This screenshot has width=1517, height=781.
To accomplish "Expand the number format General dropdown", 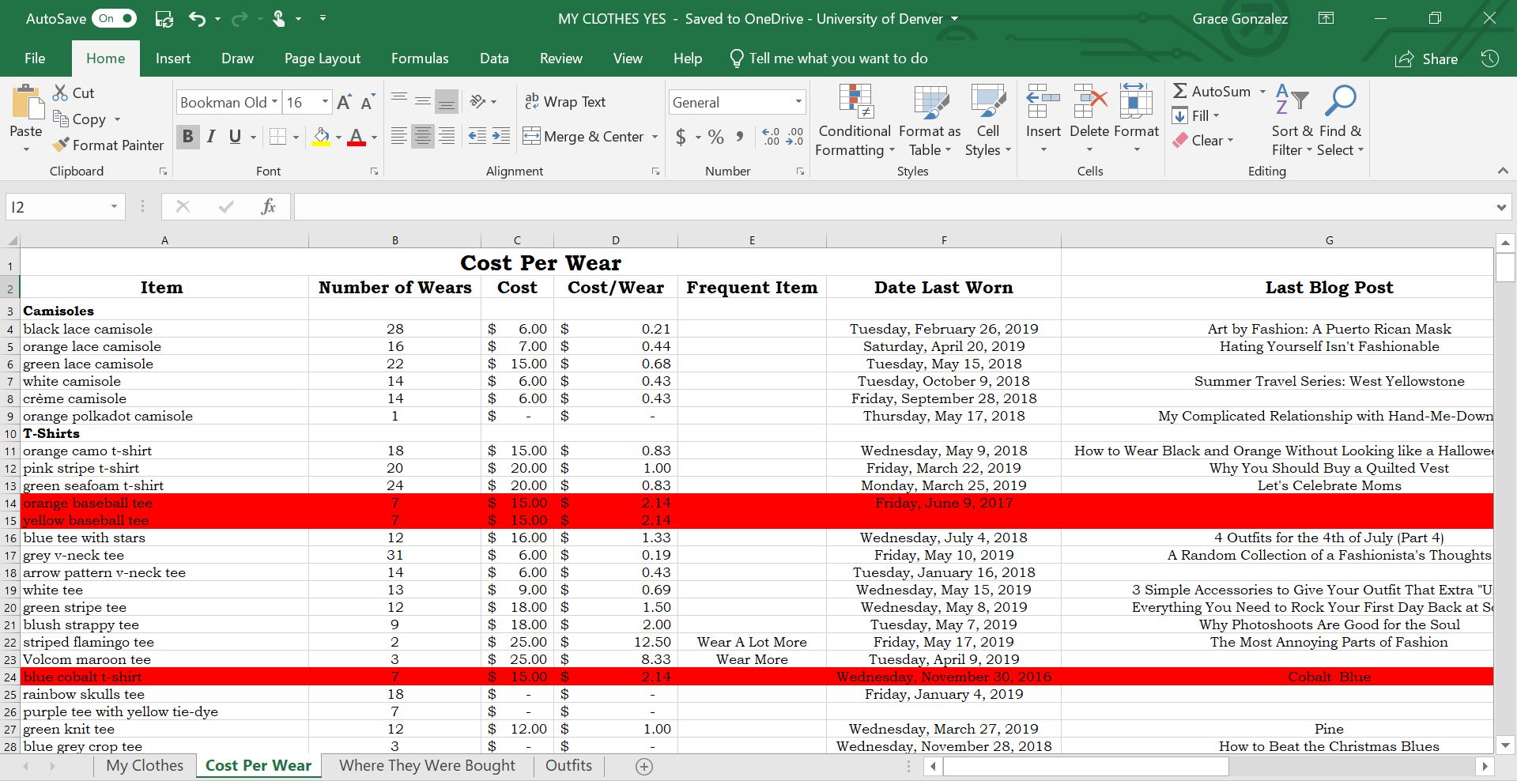I will (798, 102).
